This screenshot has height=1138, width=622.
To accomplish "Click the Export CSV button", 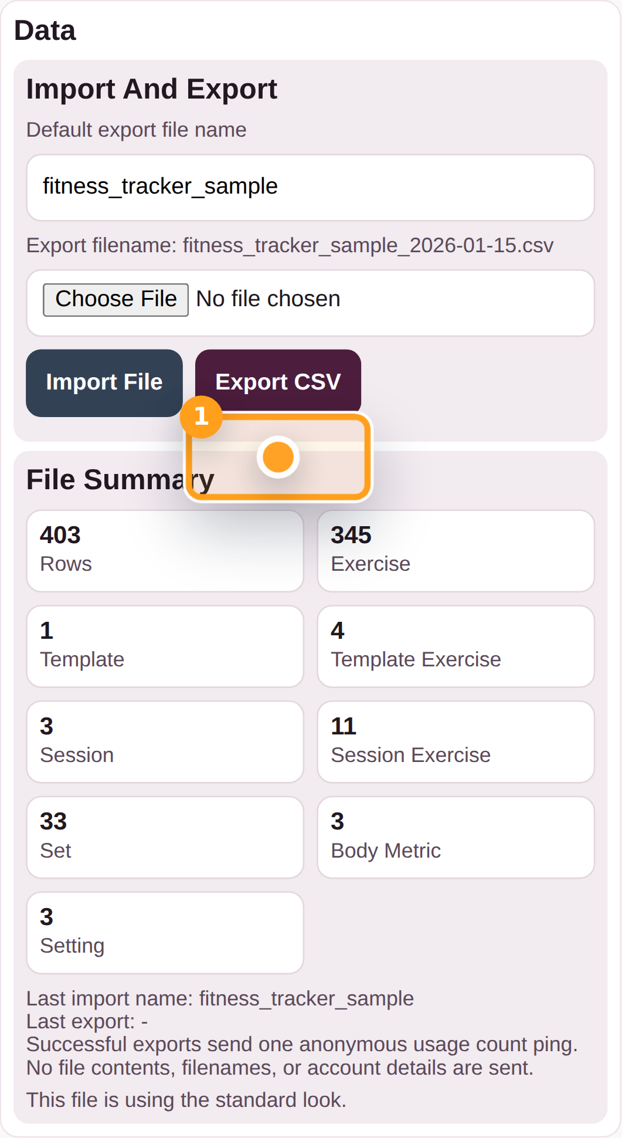I will (x=278, y=381).
